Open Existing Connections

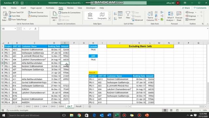(x=38, y=16)
